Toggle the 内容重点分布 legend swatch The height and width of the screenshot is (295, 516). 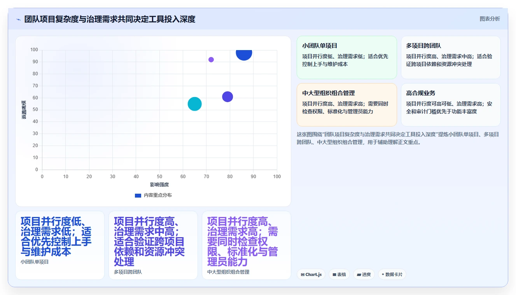tap(138, 195)
